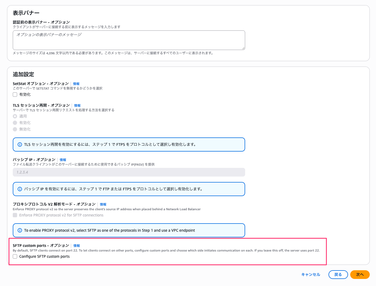Tick Enforce PROXY protocol v2 for SFTP connections
The height and width of the screenshot is (286, 376).
click(x=15, y=215)
